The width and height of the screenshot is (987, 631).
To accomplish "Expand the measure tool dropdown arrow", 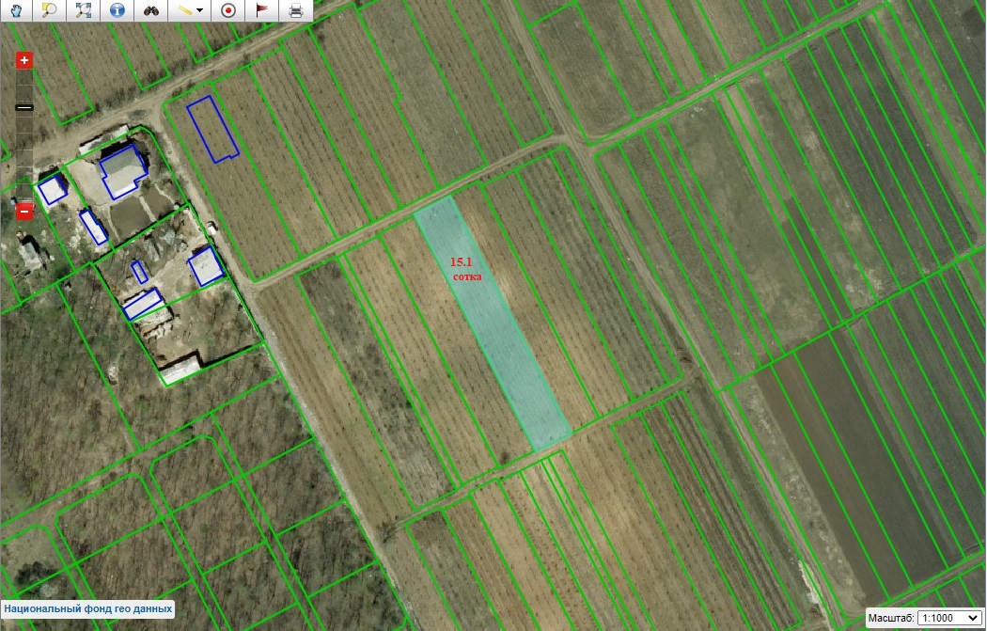I will [200, 12].
